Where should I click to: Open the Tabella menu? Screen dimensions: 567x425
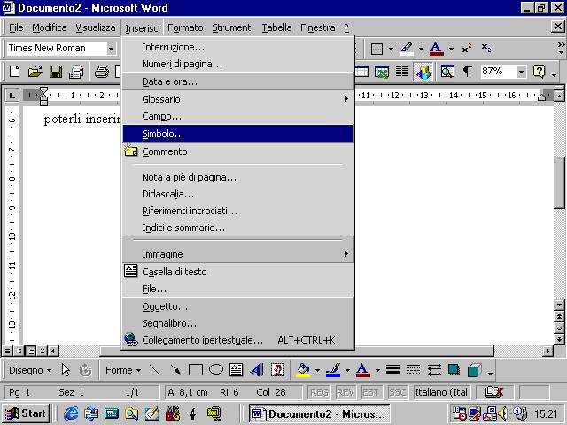pos(276,27)
